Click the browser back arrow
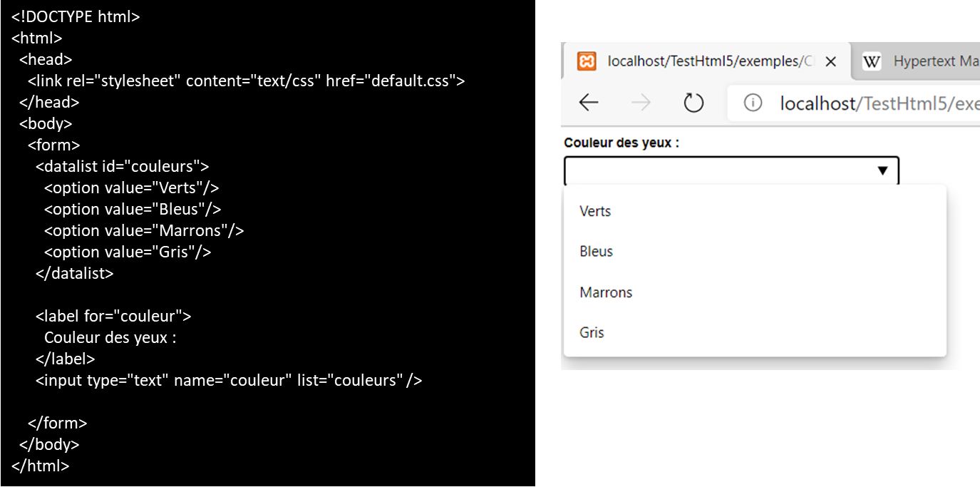The height and width of the screenshot is (487, 980). (588, 103)
